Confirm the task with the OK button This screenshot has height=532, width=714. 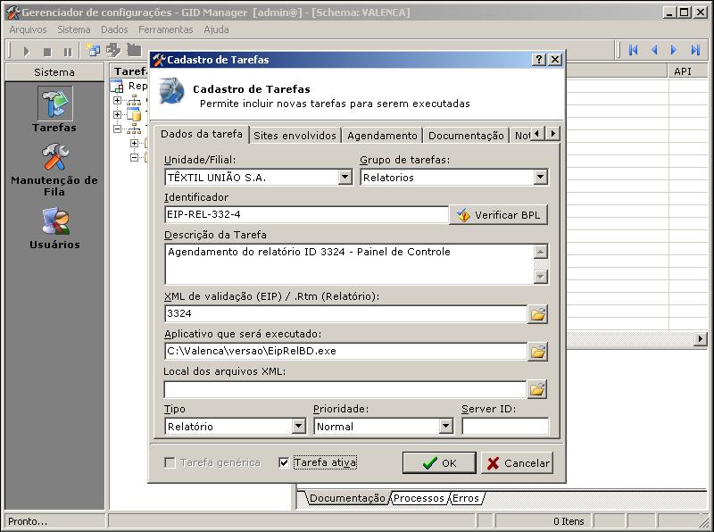click(438, 463)
